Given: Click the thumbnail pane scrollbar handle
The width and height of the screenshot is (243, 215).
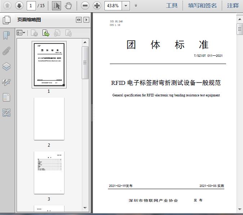Looking at the screenshot, I should (x=85, y=63).
